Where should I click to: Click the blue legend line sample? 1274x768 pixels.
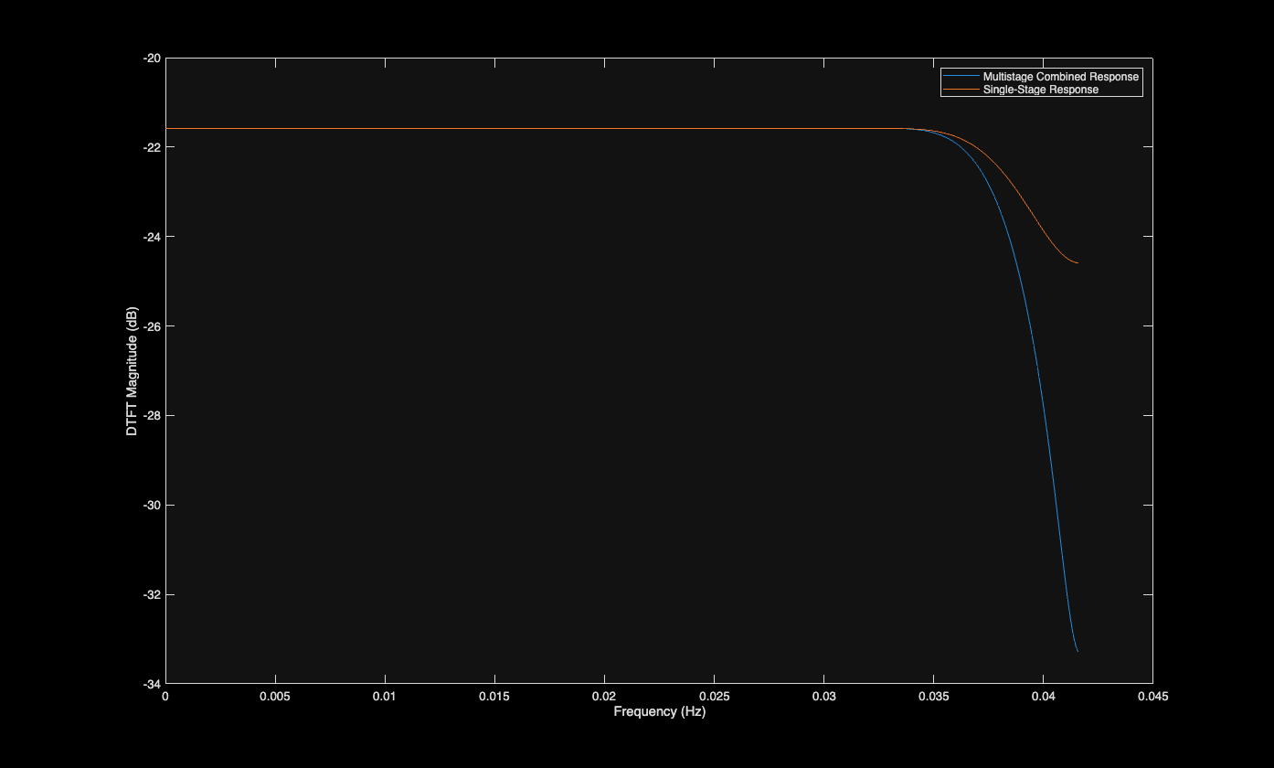point(961,77)
